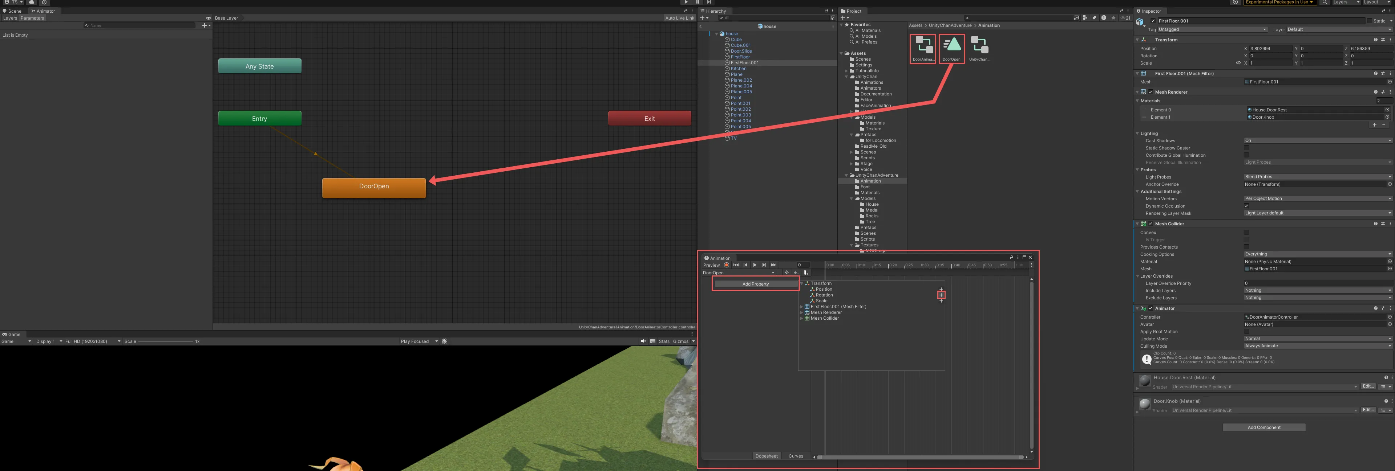Click the Unity editor Play button
This screenshot has width=1395, height=471.
tap(686, 2)
